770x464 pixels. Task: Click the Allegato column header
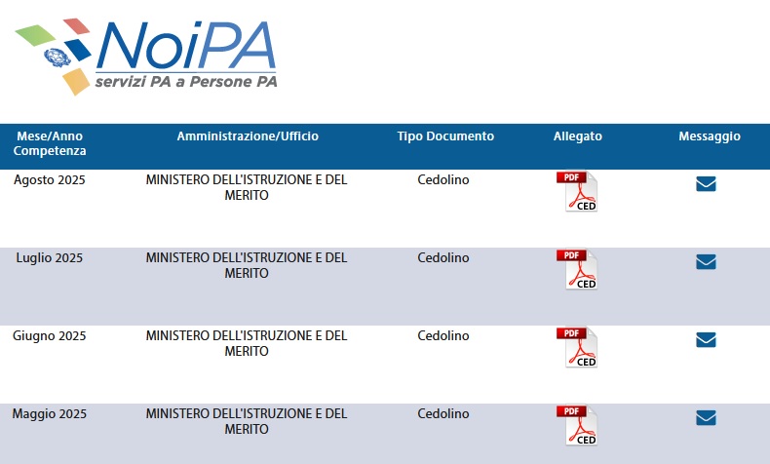[577, 136]
